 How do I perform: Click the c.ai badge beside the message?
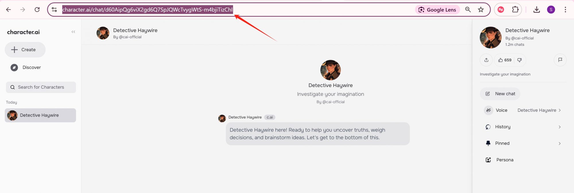click(x=269, y=117)
